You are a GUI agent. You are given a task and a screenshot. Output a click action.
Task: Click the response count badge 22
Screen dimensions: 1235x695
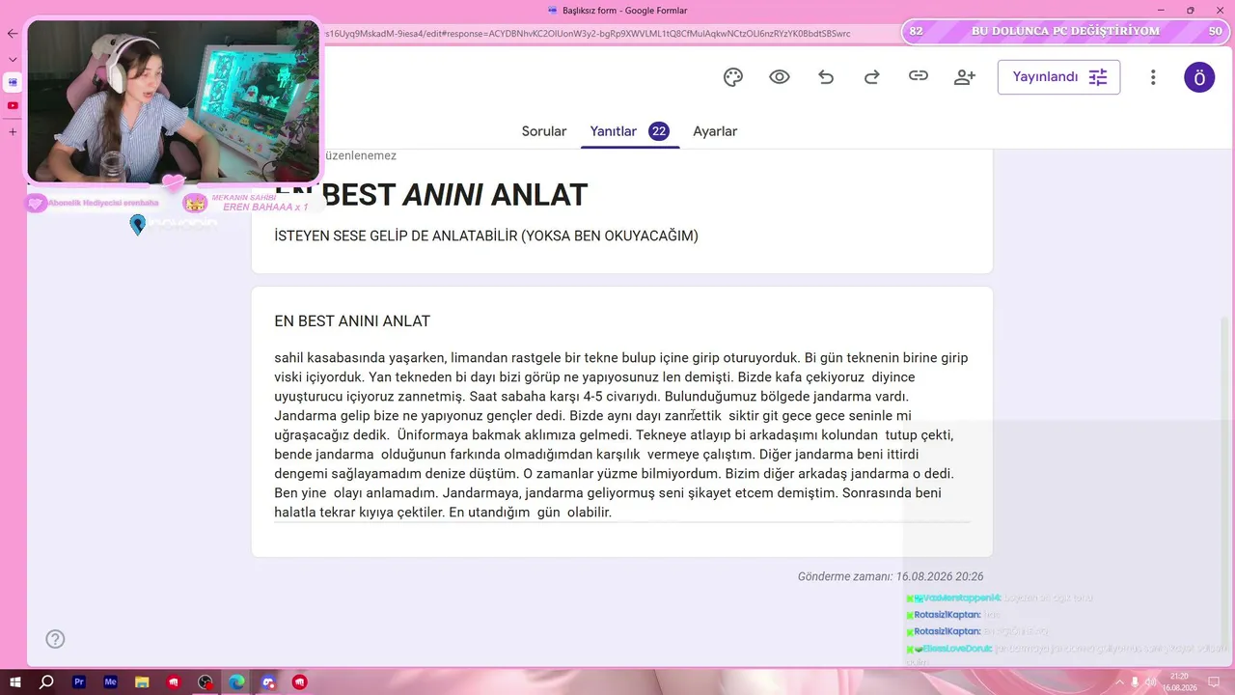tap(659, 131)
